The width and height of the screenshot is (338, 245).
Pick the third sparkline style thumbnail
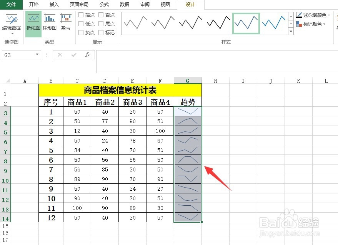click(191, 23)
